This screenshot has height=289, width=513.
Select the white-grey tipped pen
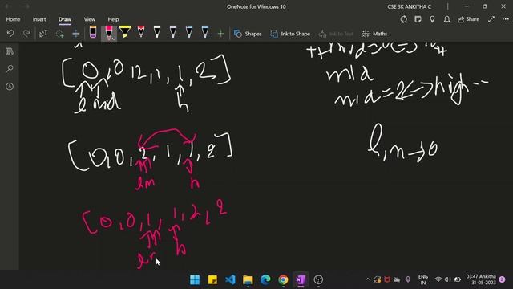tap(173, 32)
